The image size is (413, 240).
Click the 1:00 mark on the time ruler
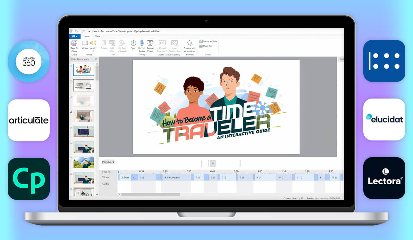pyautogui.click(x=260, y=171)
